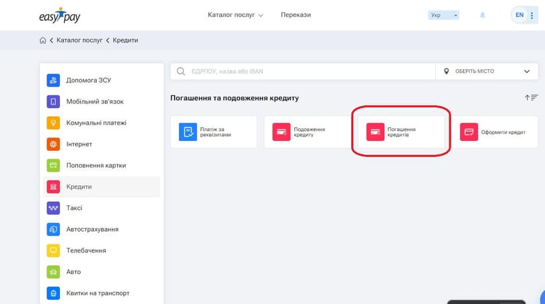Expand the Каталог послуг dropdown
Viewport: 545px width, 304px height.
(x=235, y=15)
